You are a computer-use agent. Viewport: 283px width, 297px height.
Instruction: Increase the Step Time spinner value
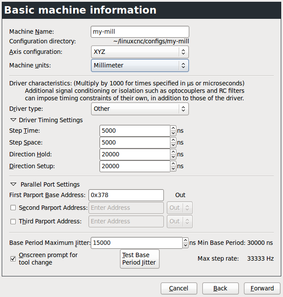click(x=173, y=128)
